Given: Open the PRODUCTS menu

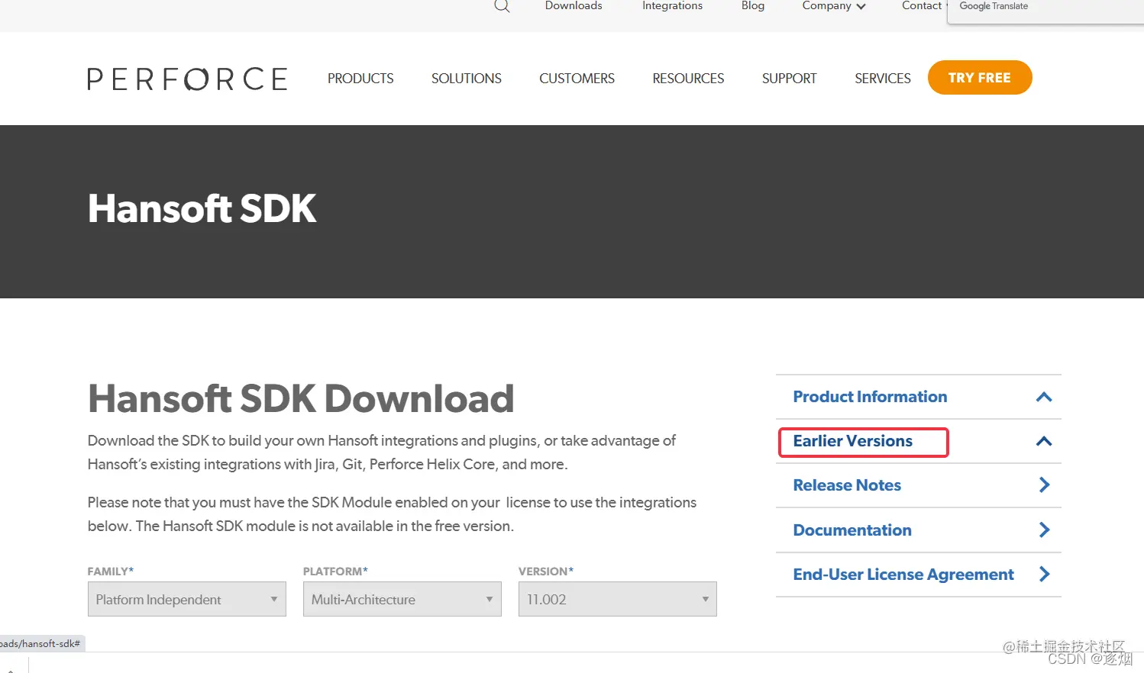Looking at the screenshot, I should click(360, 79).
